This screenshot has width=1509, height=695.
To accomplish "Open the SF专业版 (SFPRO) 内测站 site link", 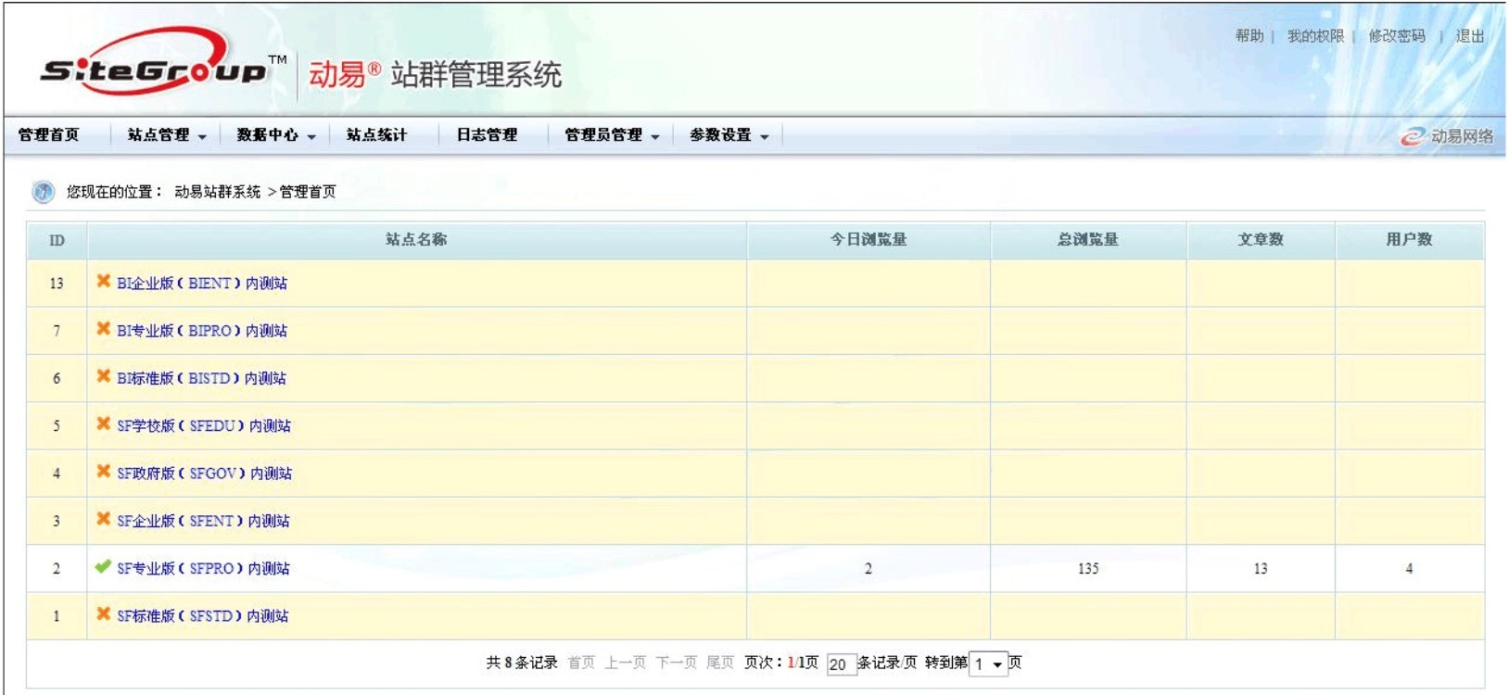I will (203, 569).
